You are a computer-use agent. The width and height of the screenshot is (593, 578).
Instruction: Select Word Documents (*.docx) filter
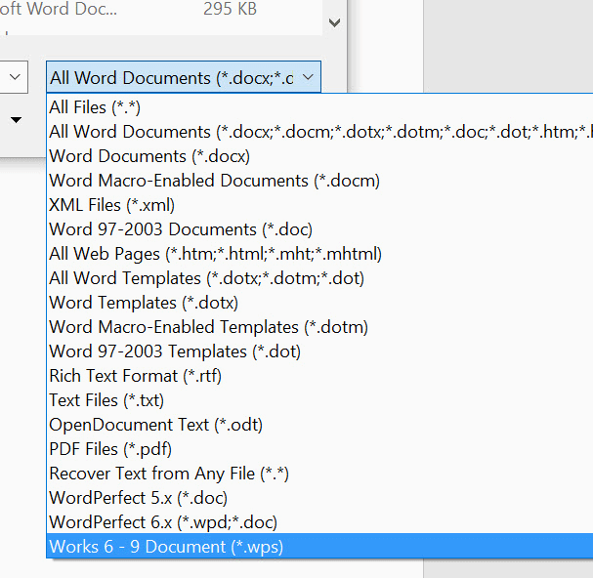(x=319, y=156)
